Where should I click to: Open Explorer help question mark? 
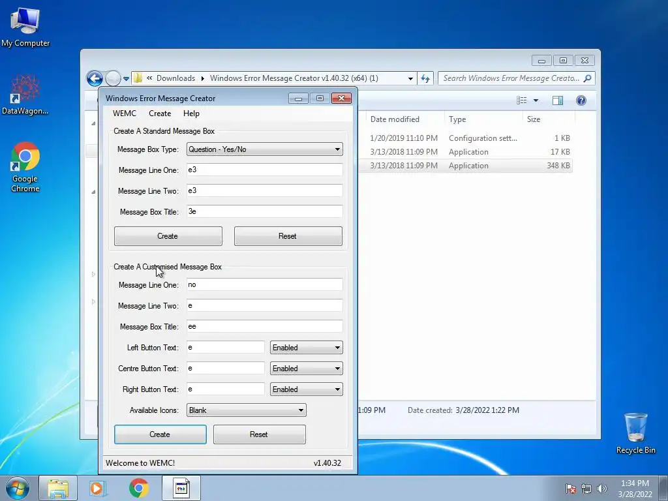point(581,100)
